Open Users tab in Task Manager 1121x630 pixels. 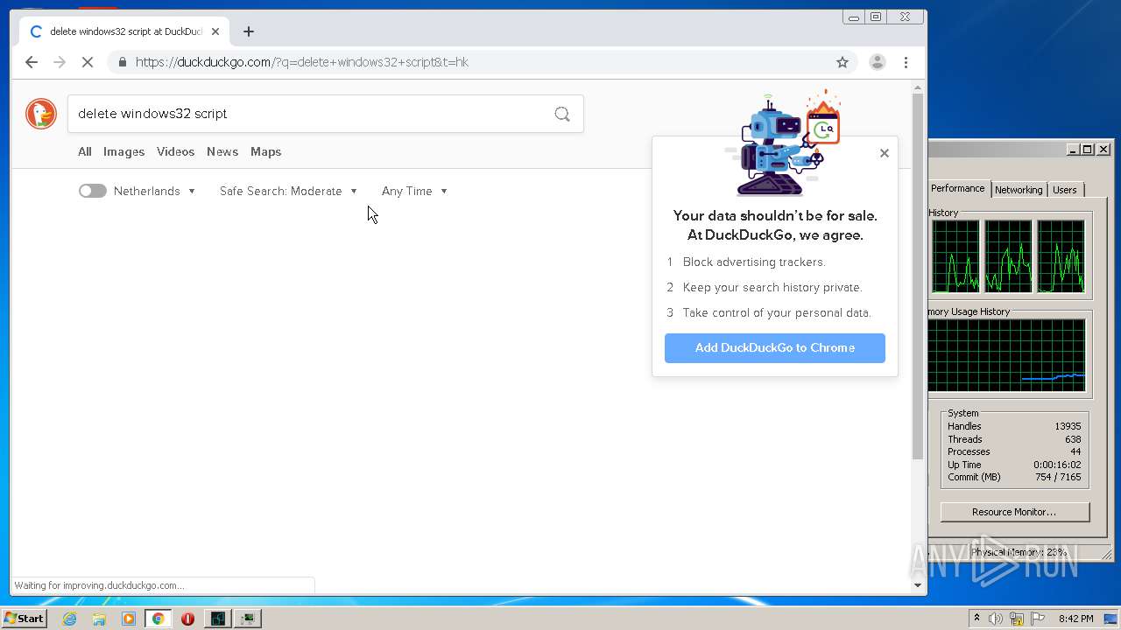tap(1065, 190)
